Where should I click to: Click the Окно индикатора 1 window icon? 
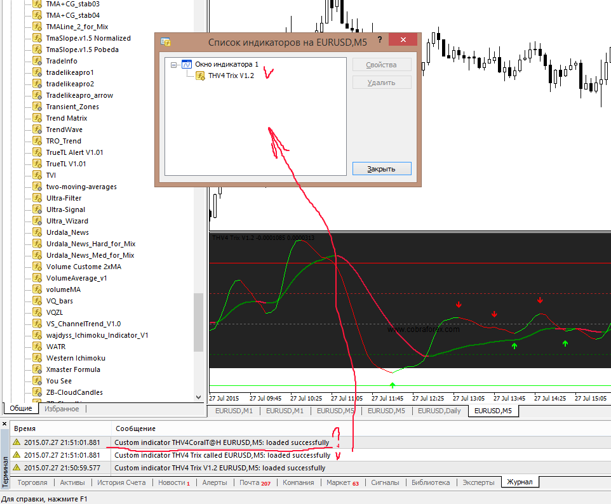click(187, 64)
